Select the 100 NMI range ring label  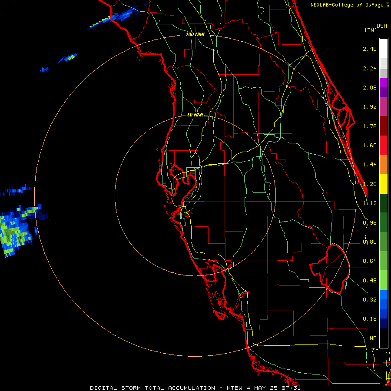[195, 34]
